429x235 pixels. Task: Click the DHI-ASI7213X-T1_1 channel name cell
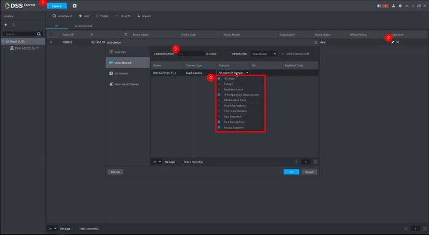164,73
